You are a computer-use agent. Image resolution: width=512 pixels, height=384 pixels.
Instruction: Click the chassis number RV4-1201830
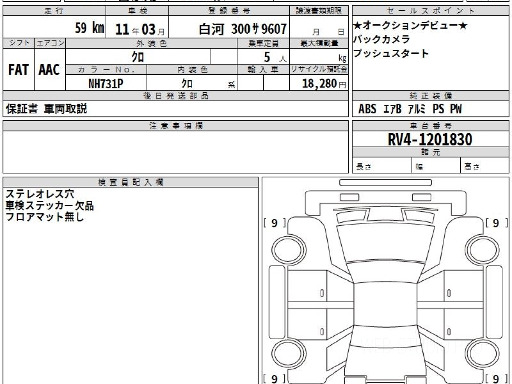[430, 139]
